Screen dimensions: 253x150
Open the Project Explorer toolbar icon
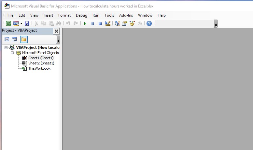click(x=117, y=23)
